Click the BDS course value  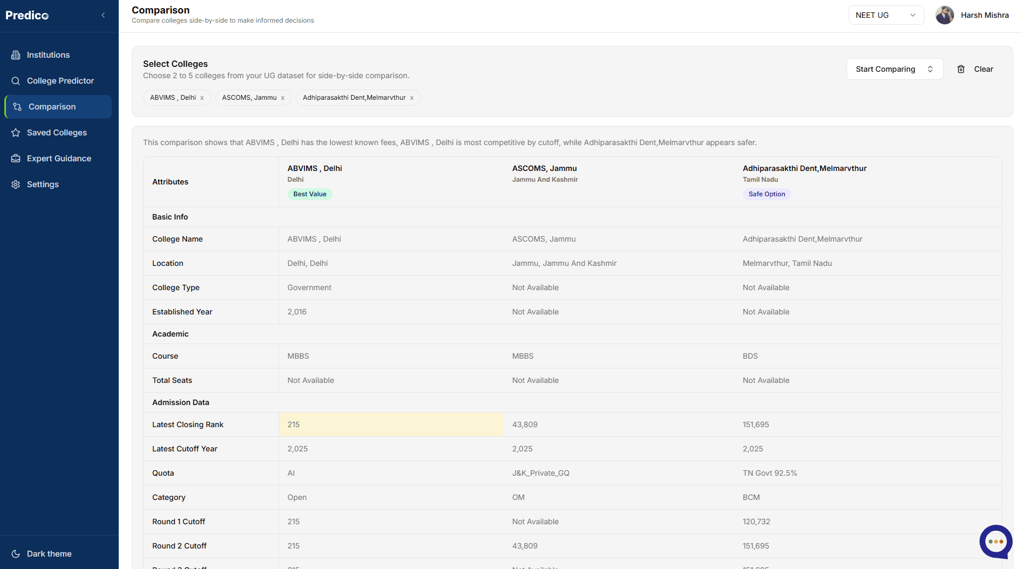750,356
